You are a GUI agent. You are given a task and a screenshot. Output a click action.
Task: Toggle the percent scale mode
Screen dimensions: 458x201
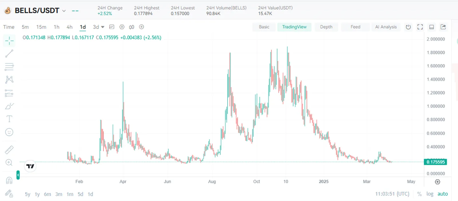point(419,194)
